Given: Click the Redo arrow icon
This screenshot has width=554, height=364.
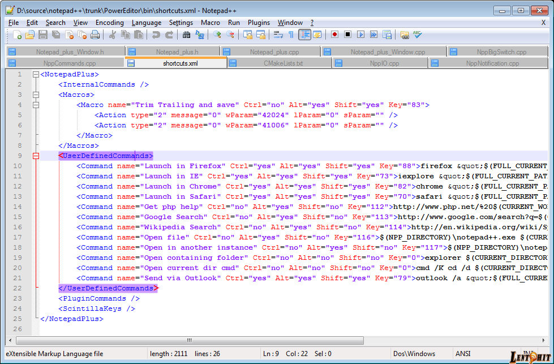Looking at the screenshot, I should tap(169, 35).
